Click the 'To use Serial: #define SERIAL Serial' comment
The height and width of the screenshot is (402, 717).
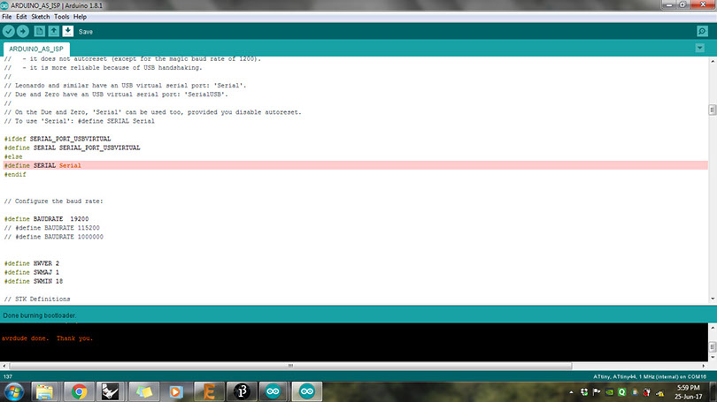point(79,121)
